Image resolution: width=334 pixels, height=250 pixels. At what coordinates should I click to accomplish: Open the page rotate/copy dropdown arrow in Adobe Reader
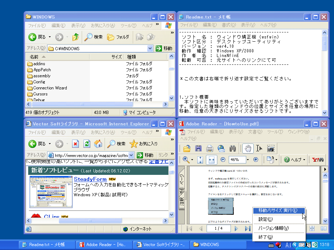(x=276, y=160)
